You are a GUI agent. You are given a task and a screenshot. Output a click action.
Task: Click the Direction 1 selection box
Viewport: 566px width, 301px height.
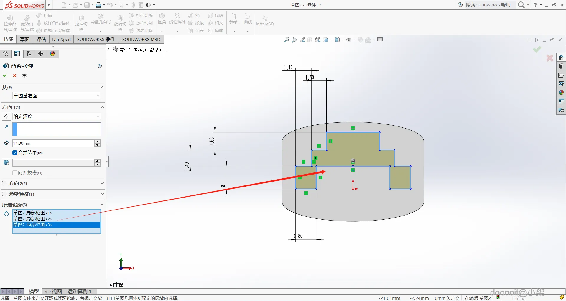(59, 129)
